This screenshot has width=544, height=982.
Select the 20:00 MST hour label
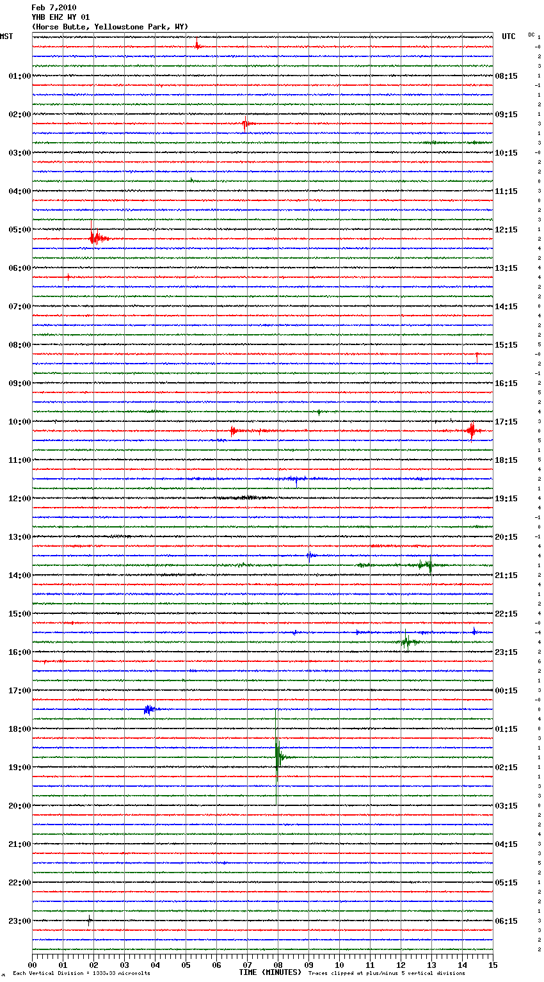tap(19, 806)
